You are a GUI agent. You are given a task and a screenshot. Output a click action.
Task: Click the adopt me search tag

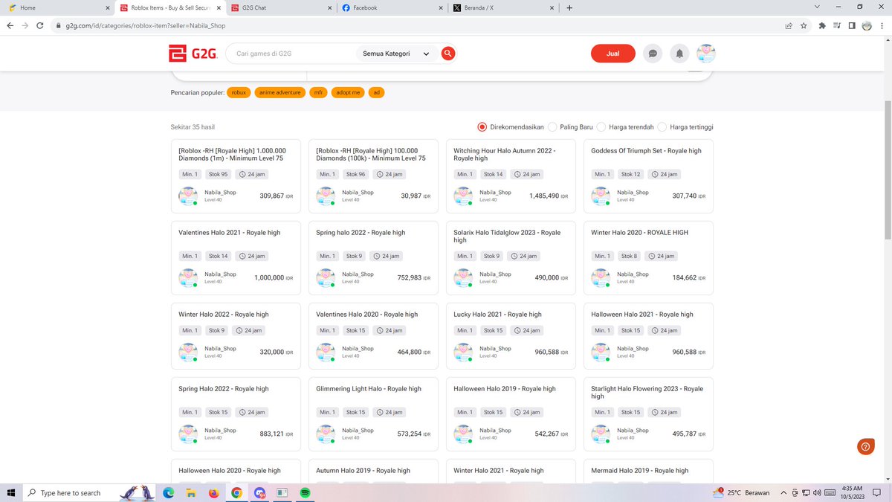click(x=348, y=93)
